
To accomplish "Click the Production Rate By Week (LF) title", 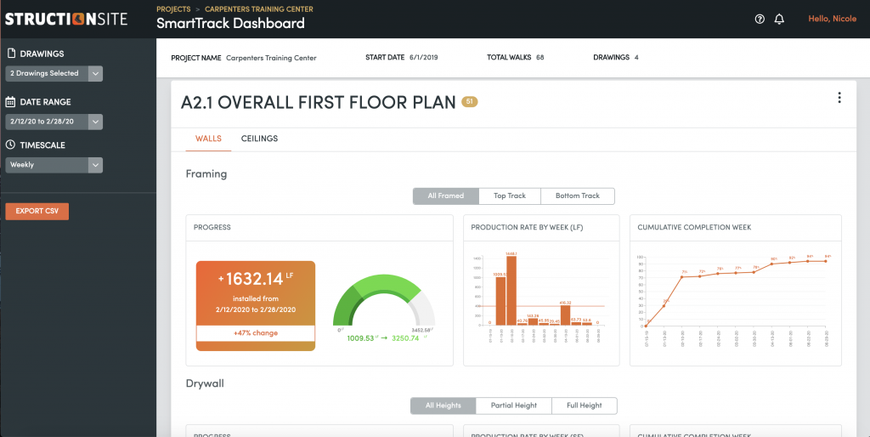I will click(x=527, y=228).
